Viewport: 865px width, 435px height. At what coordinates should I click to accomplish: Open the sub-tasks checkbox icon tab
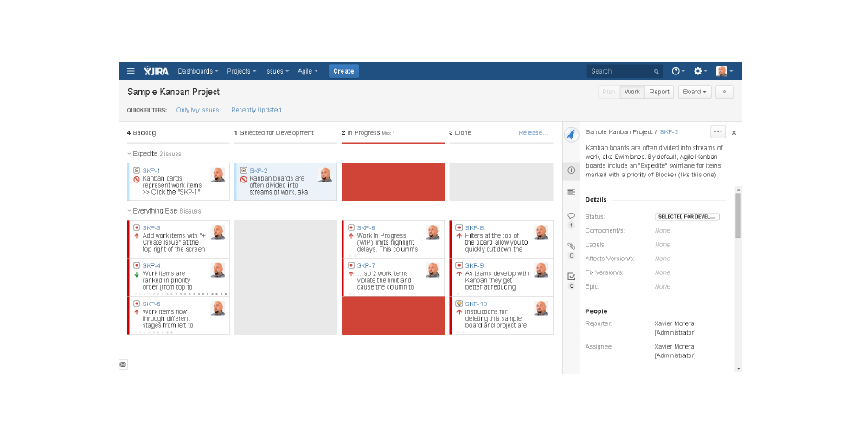(x=572, y=277)
